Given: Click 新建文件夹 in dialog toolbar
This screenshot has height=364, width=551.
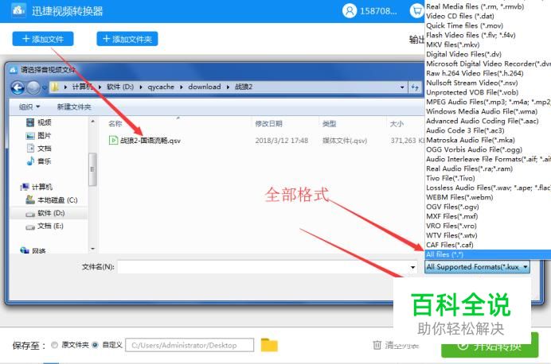Looking at the screenshot, I should (x=74, y=106).
